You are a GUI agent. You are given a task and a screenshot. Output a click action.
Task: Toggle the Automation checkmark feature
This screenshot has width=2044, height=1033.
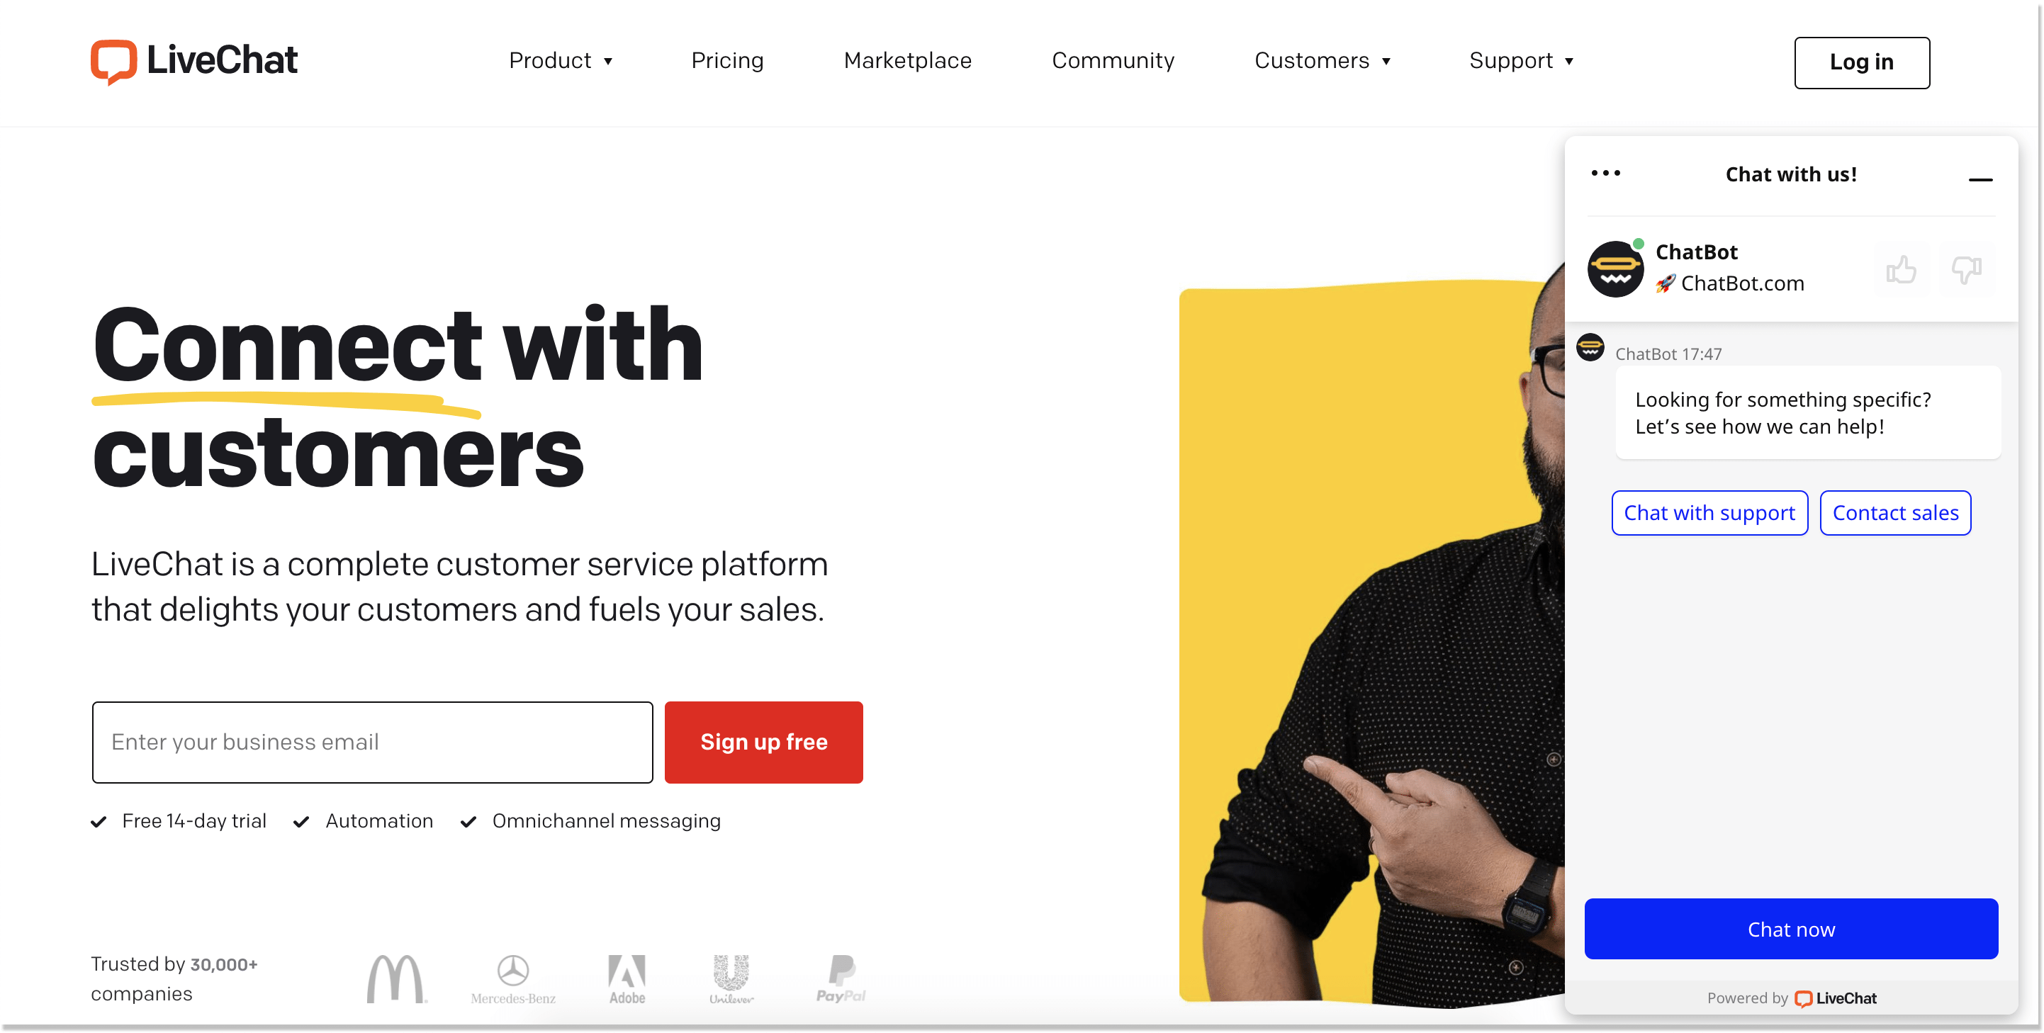coord(305,821)
